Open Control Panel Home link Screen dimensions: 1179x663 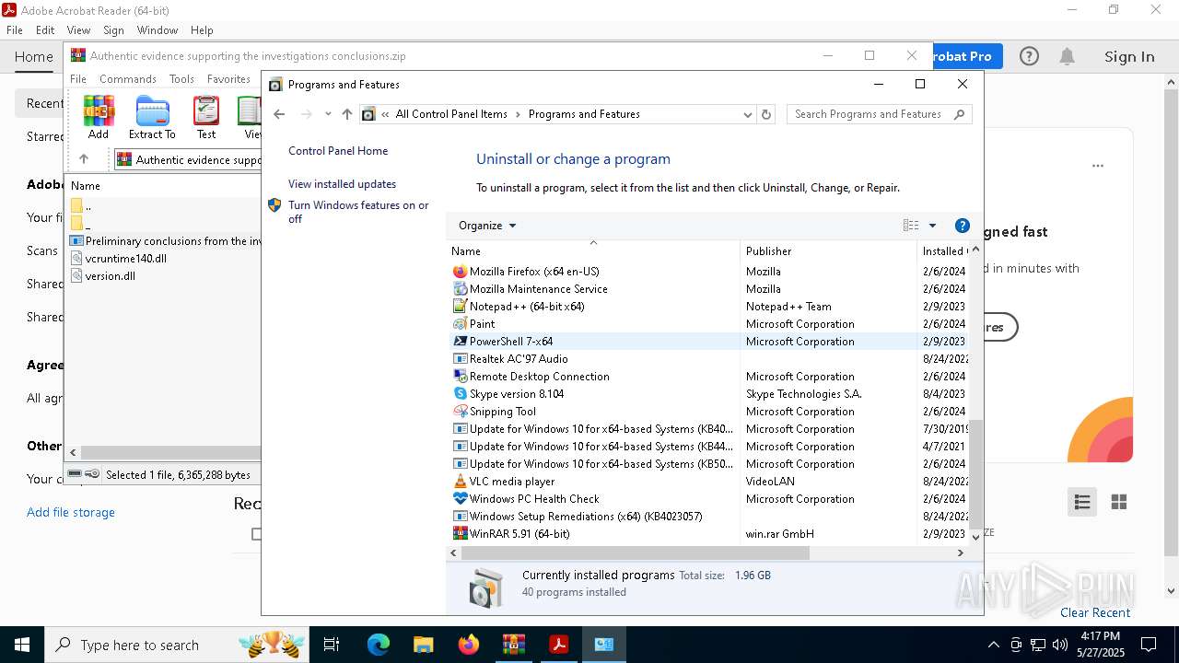[x=338, y=151]
